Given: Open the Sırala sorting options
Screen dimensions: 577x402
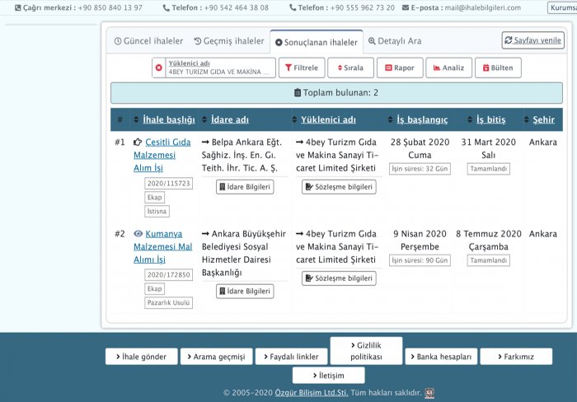Looking at the screenshot, I should click(350, 68).
